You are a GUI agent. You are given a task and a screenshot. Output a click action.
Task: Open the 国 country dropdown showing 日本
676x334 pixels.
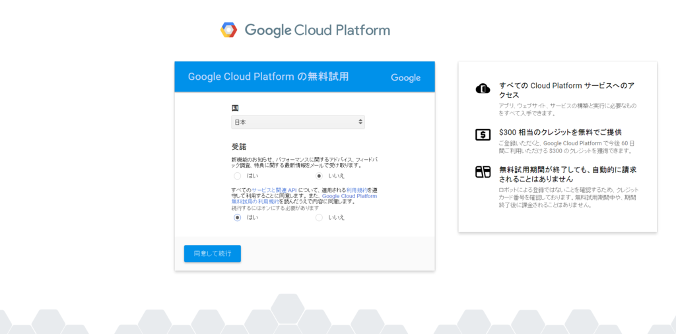click(x=298, y=122)
